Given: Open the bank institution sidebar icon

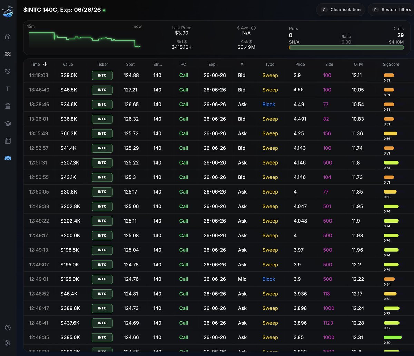Looking at the screenshot, I should 8,106.
